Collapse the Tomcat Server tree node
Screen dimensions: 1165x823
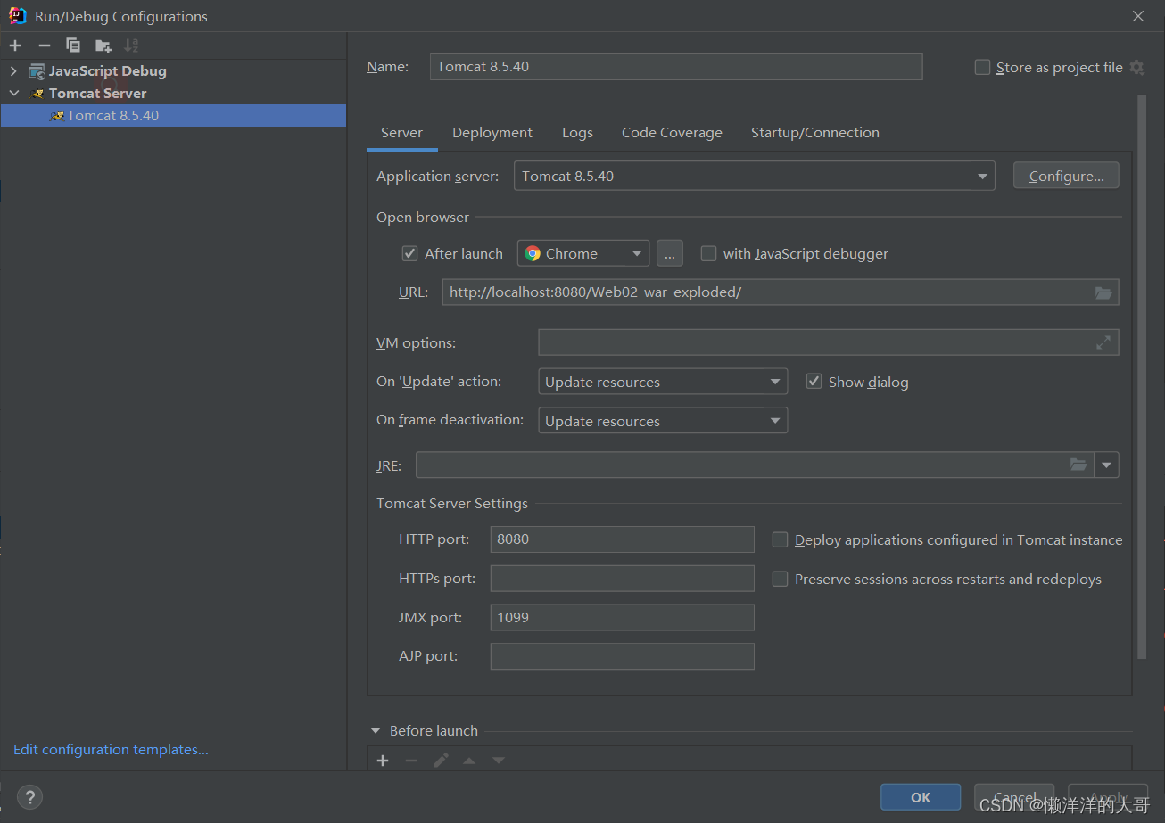[13, 94]
